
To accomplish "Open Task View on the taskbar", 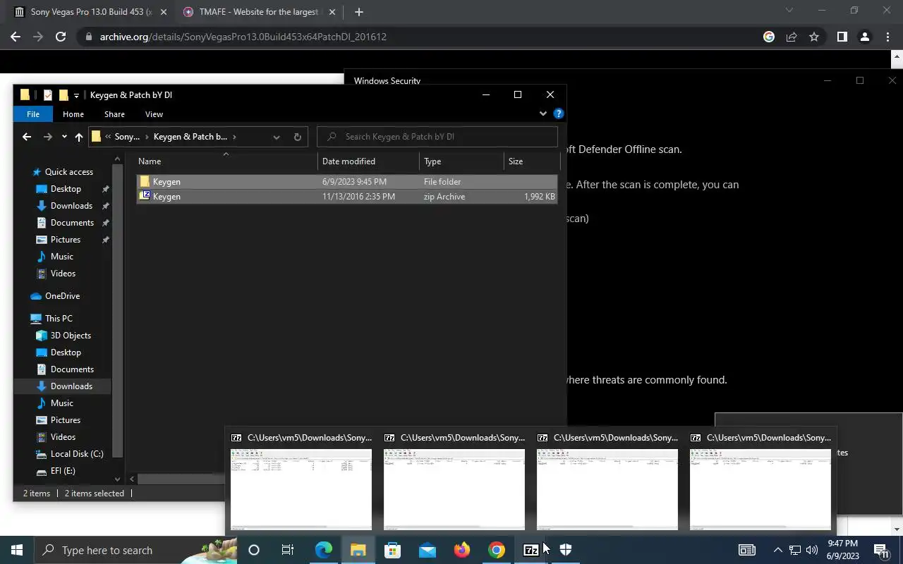I will coord(288,550).
